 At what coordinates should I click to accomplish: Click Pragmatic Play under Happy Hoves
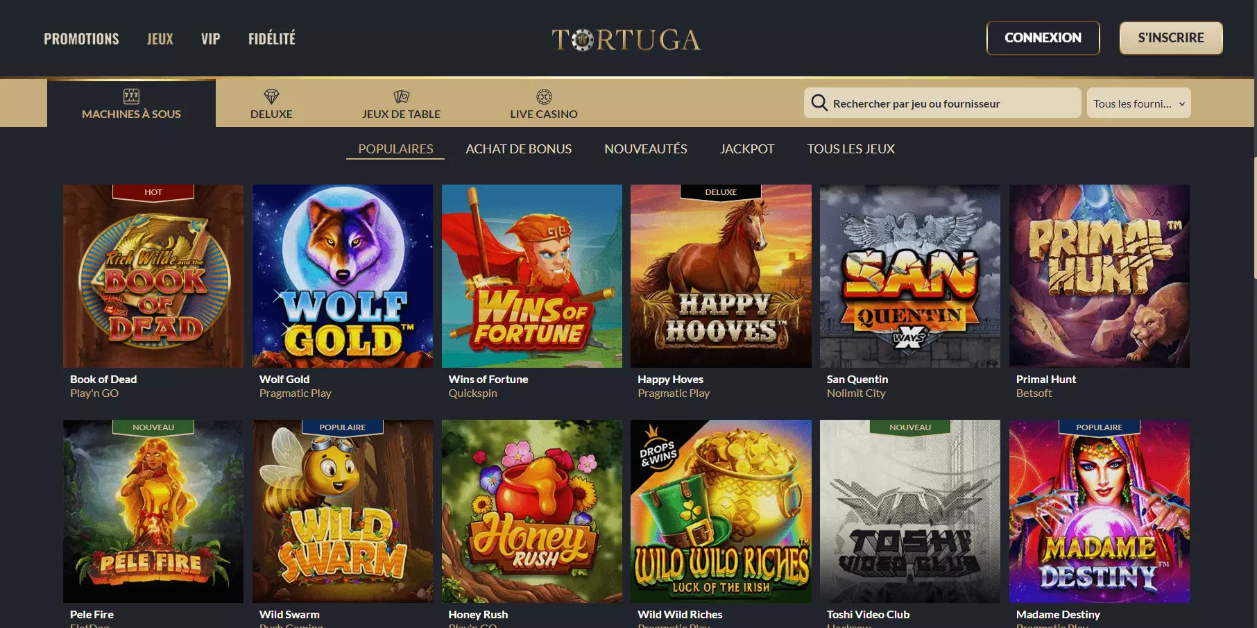click(x=674, y=393)
